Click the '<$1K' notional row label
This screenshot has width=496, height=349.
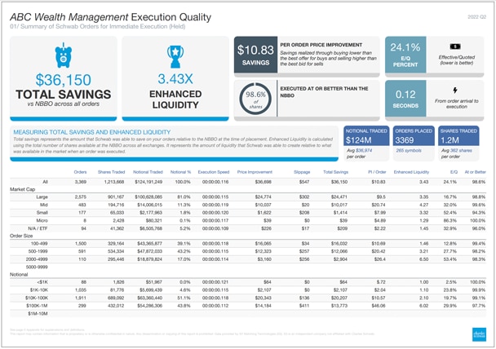[x=42, y=282]
